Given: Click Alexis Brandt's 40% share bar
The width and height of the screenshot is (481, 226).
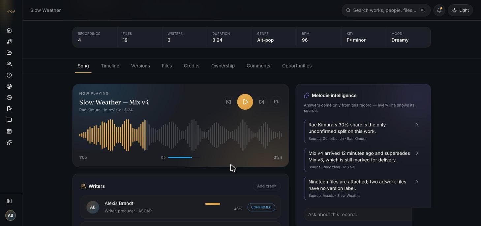Looking at the screenshot, I should 213,204.
